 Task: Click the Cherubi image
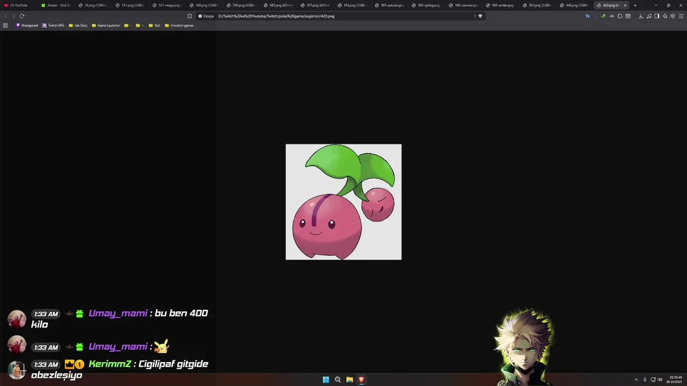[343, 202]
